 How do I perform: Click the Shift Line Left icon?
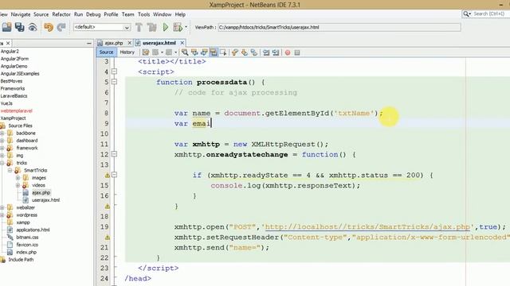click(266, 52)
